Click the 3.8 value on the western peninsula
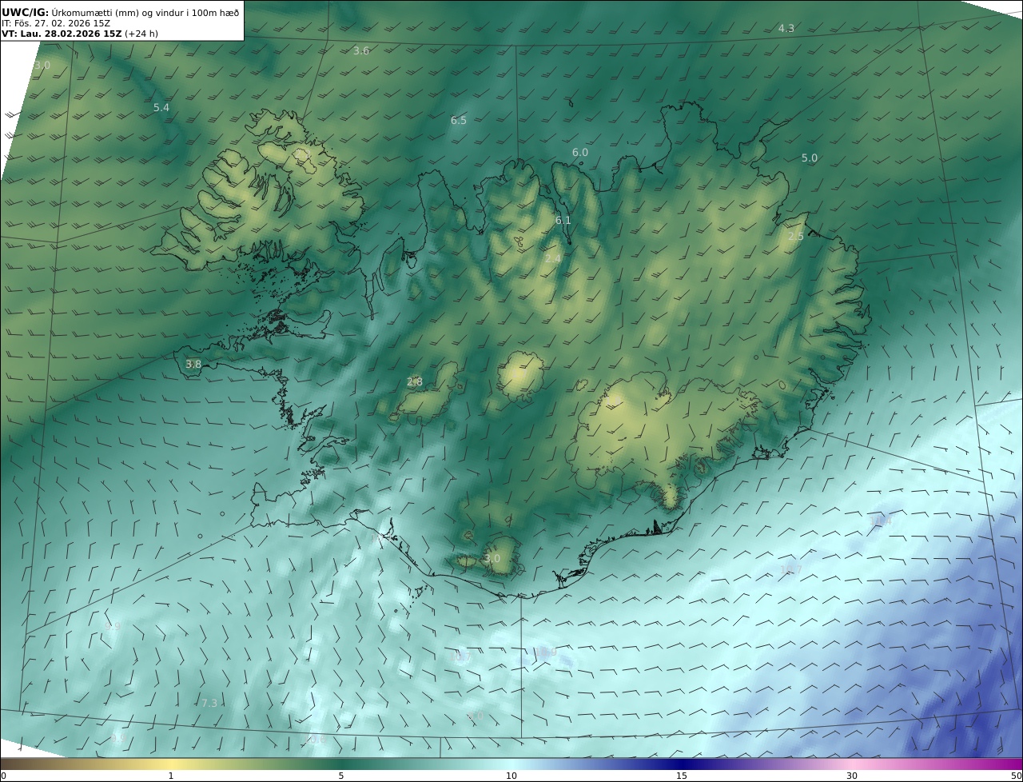The height and width of the screenshot is (782, 1023). pos(193,364)
